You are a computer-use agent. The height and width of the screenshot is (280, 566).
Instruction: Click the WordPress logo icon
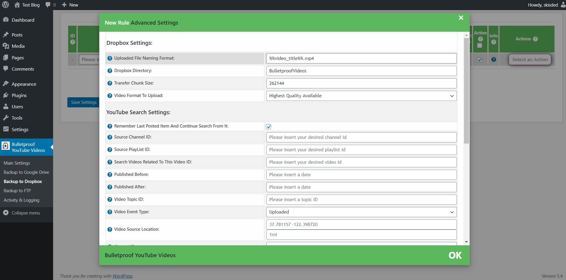click(6, 5)
